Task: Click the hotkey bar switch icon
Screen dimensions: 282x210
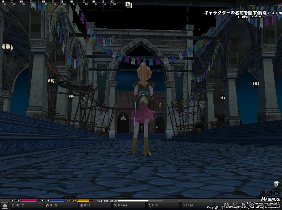Action: click(x=128, y=5)
